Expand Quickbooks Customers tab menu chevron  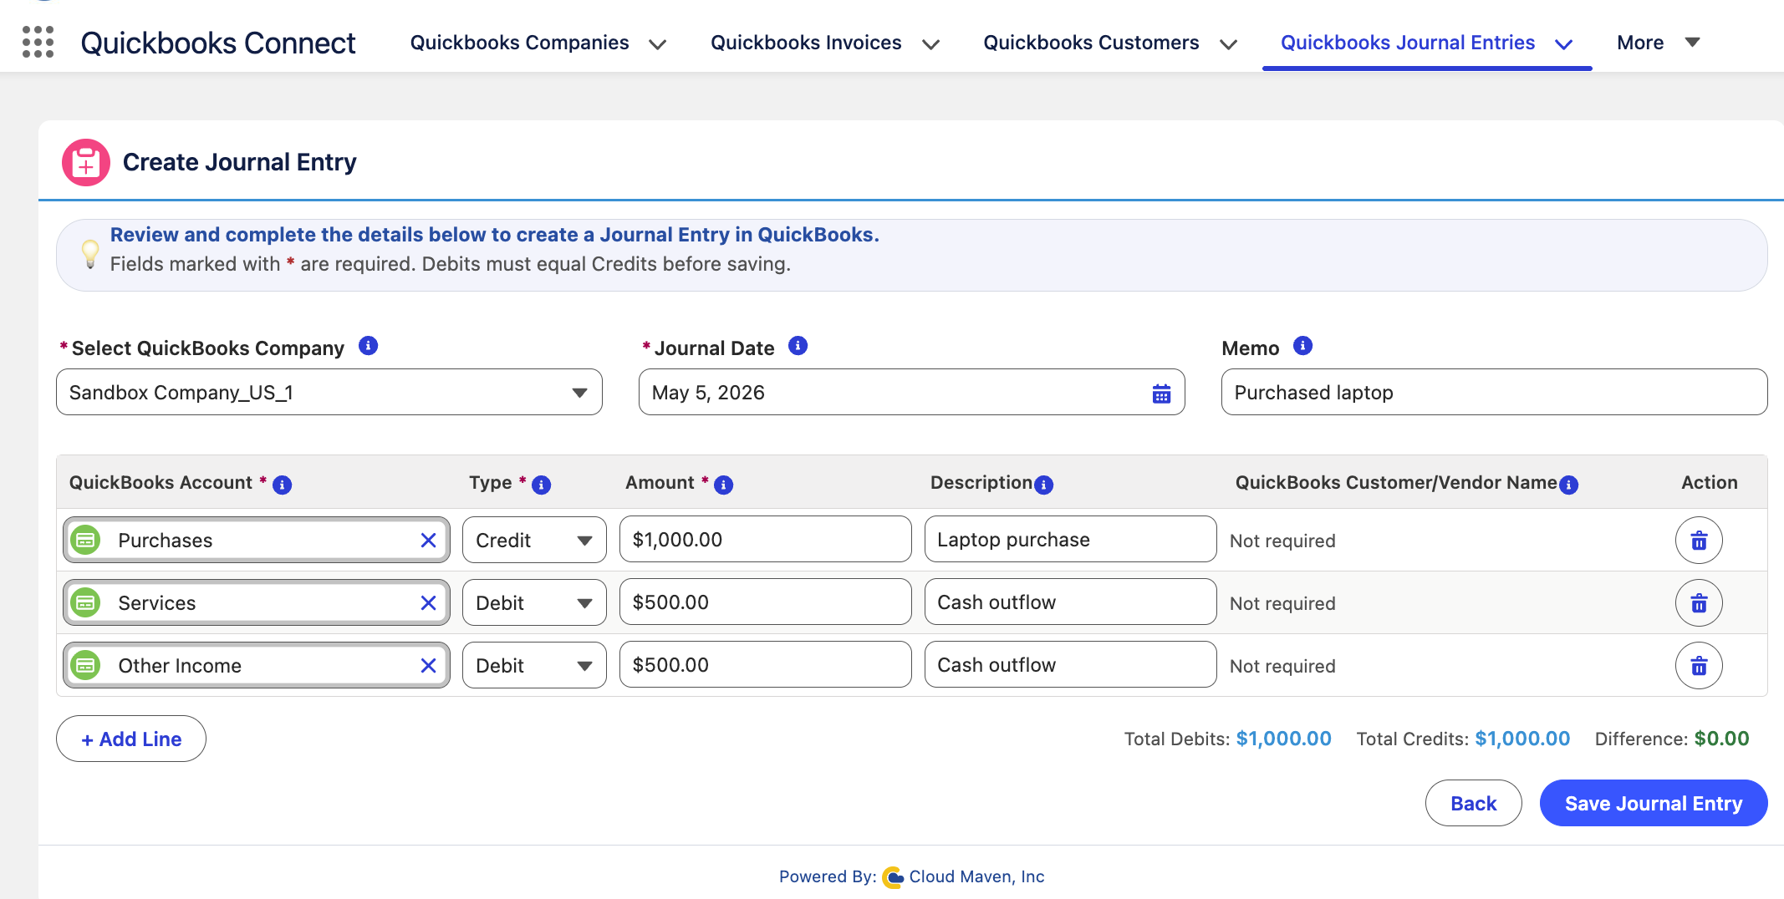pos(1228,44)
